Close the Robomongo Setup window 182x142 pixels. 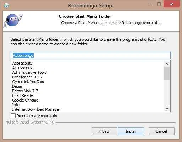[171, 4]
